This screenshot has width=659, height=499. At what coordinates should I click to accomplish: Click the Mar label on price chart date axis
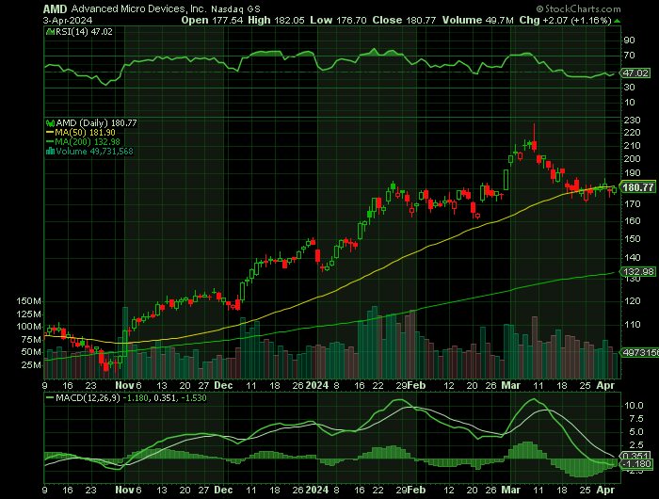510,385
